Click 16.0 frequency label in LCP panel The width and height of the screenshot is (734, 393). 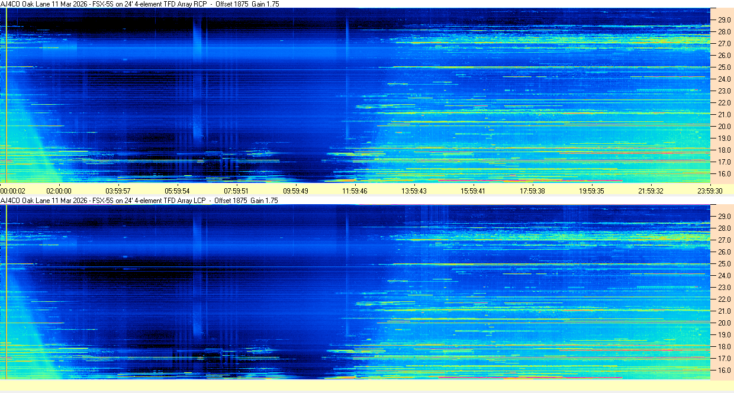coord(725,371)
